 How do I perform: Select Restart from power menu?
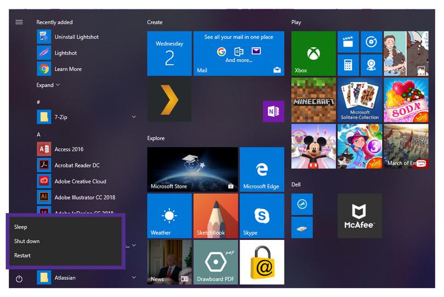[x=66, y=255]
